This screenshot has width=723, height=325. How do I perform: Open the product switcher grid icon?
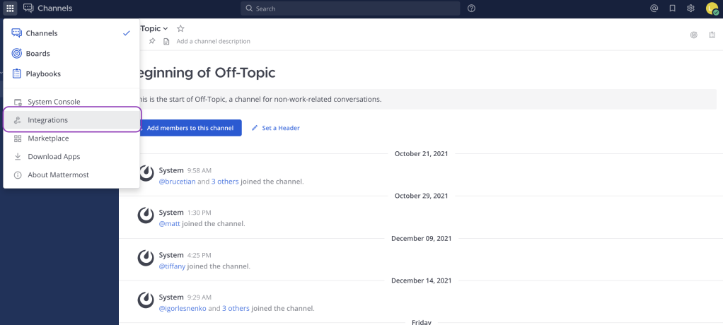(10, 8)
